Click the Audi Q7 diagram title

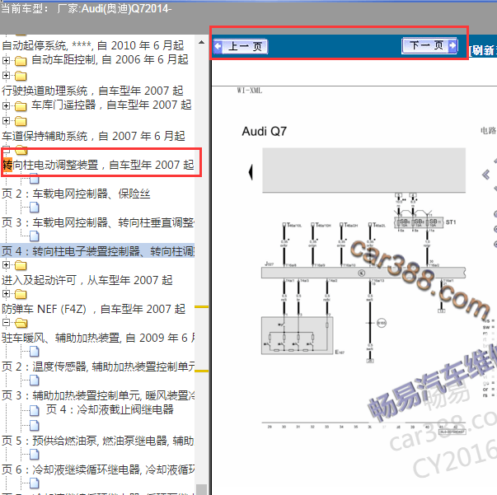265,131
